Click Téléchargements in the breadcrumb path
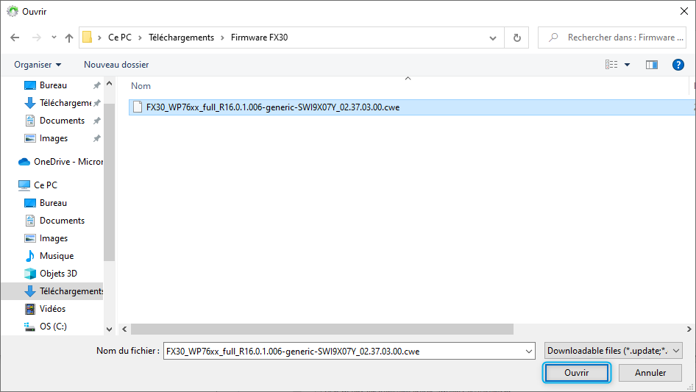This screenshot has height=392, width=696. [181, 38]
